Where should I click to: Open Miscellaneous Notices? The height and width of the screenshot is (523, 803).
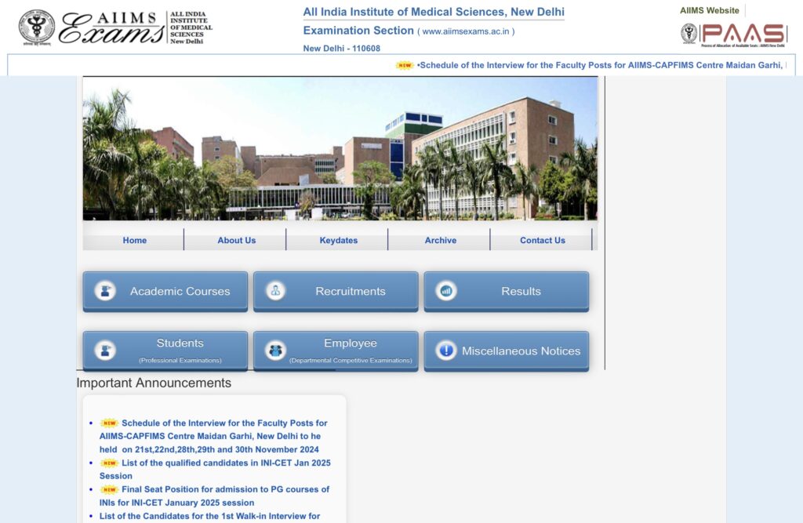[506, 350]
